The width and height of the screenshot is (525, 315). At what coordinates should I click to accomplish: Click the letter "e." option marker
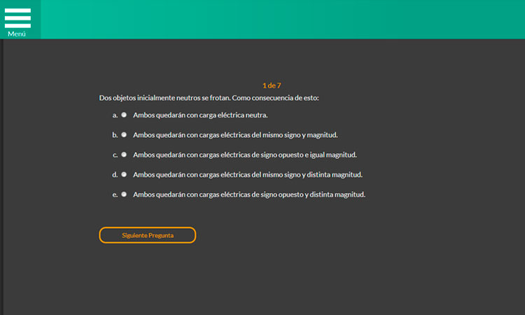(x=115, y=195)
